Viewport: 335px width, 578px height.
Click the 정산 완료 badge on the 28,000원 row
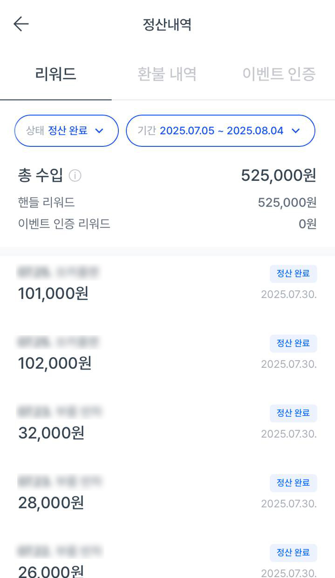coord(294,483)
